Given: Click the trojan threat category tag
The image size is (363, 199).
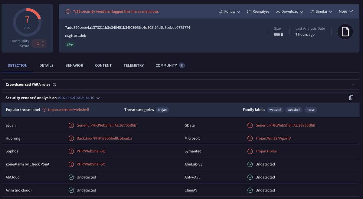Looking at the screenshot, I should click(162, 110).
